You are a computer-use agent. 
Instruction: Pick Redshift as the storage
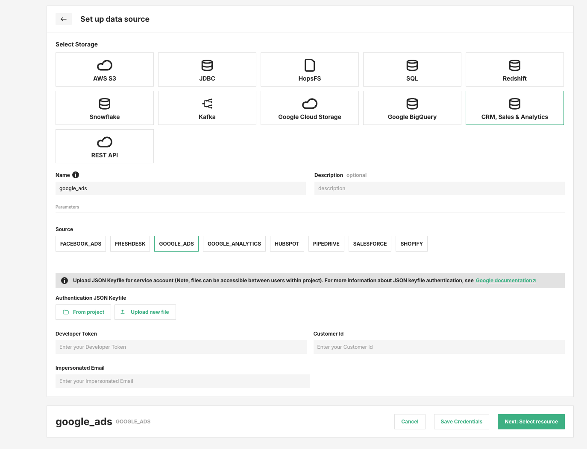pos(514,70)
